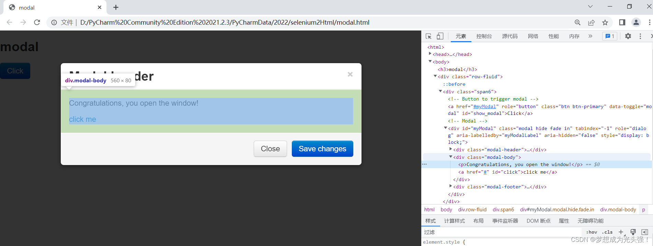The width and height of the screenshot is (653, 246).
Task: Toggle the browser side panel icon
Action: (622, 22)
